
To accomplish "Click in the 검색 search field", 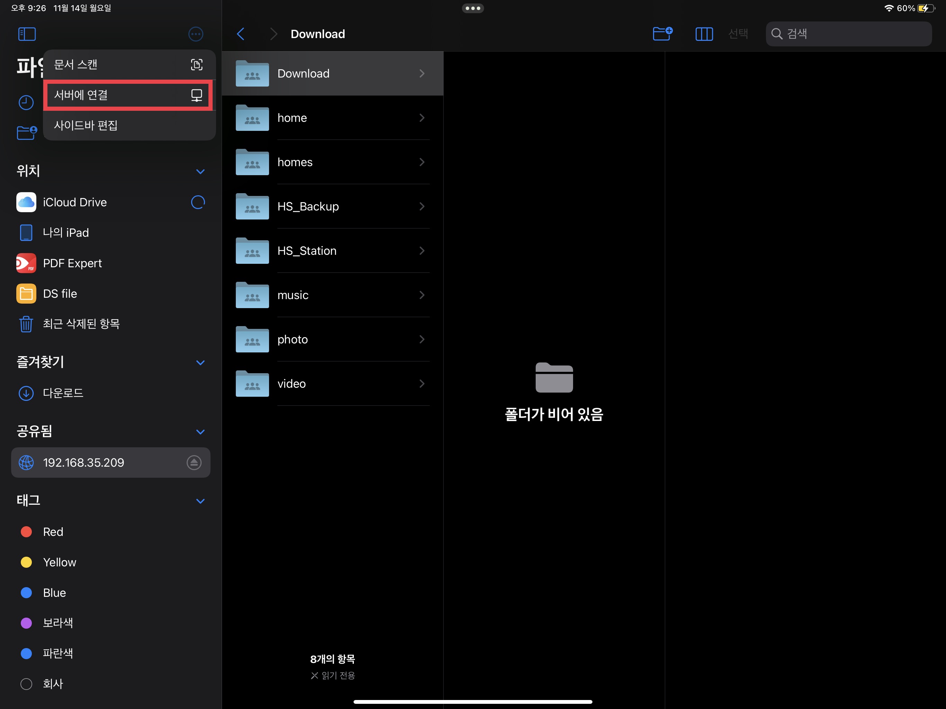I will coord(848,34).
